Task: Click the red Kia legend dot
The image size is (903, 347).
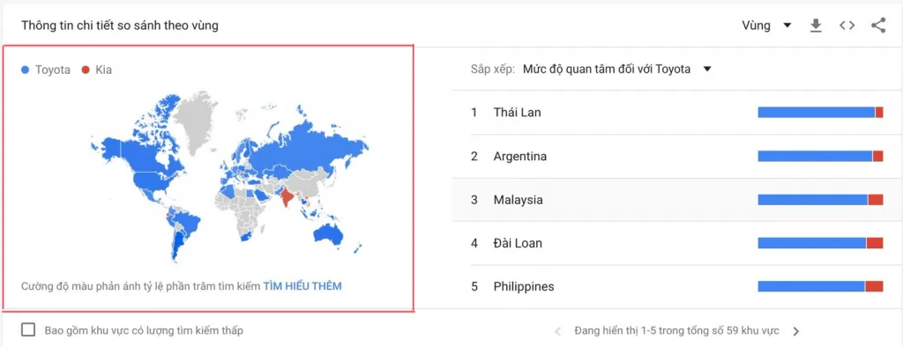Action: pyautogui.click(x=86, y=70)
